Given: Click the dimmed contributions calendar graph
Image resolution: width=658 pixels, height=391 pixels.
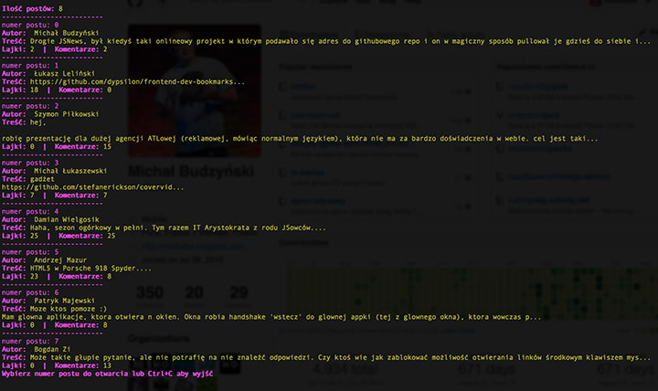Looking at the screenshot, I should [x=472, y=290].
